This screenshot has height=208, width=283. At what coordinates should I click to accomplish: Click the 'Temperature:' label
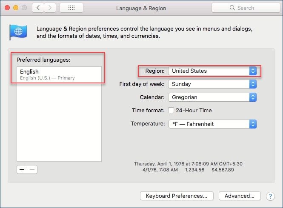coord(148,124)
